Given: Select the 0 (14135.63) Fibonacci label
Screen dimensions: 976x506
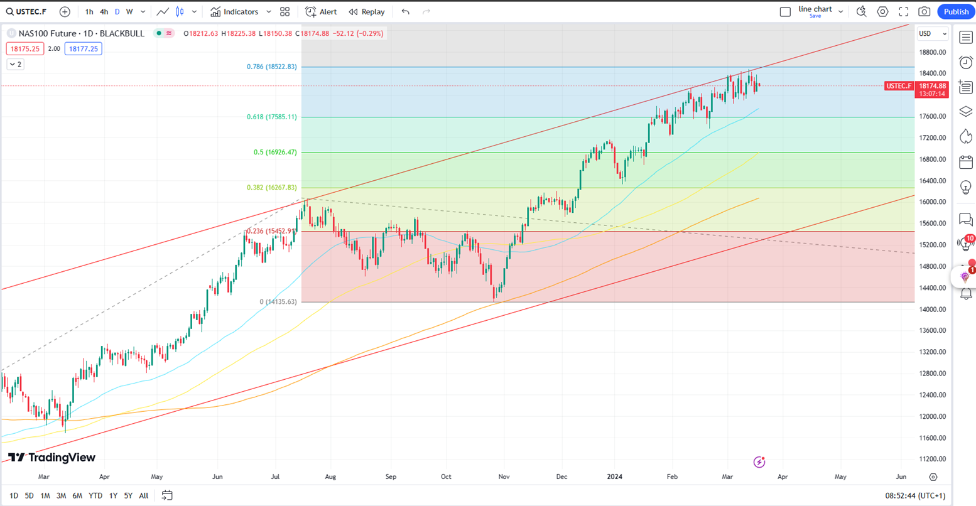Looking at the screenshot, I should click(x=278, y=302).
